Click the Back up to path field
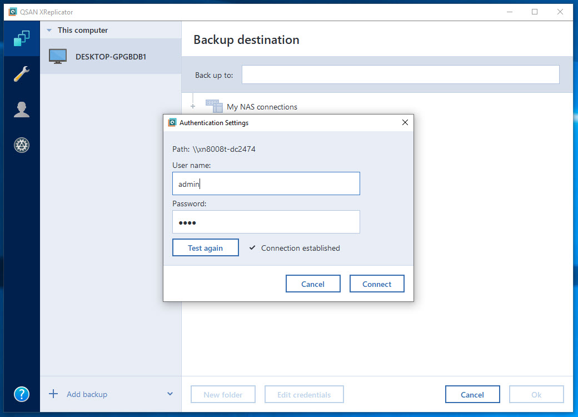578x417 pixels. pyautogui.click(x=400, y=75)
